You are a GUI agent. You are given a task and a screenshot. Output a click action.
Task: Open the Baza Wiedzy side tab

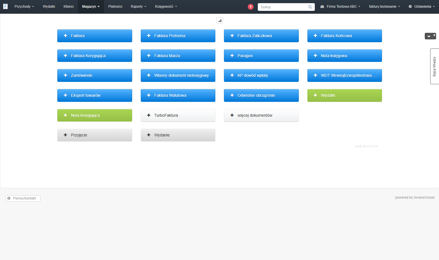pyautogui.click(x=434, y=66)
